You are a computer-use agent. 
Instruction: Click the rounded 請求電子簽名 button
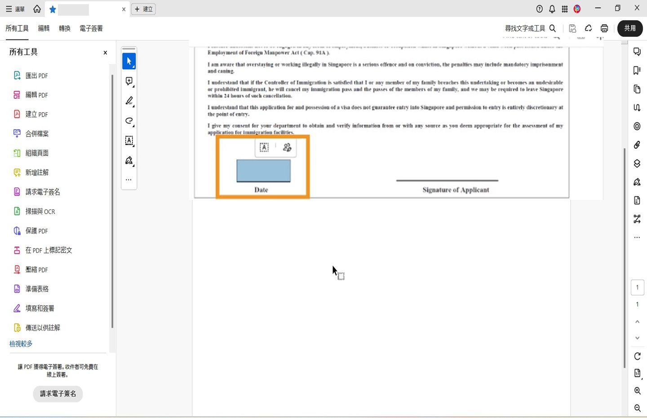(x=58, y=394)
